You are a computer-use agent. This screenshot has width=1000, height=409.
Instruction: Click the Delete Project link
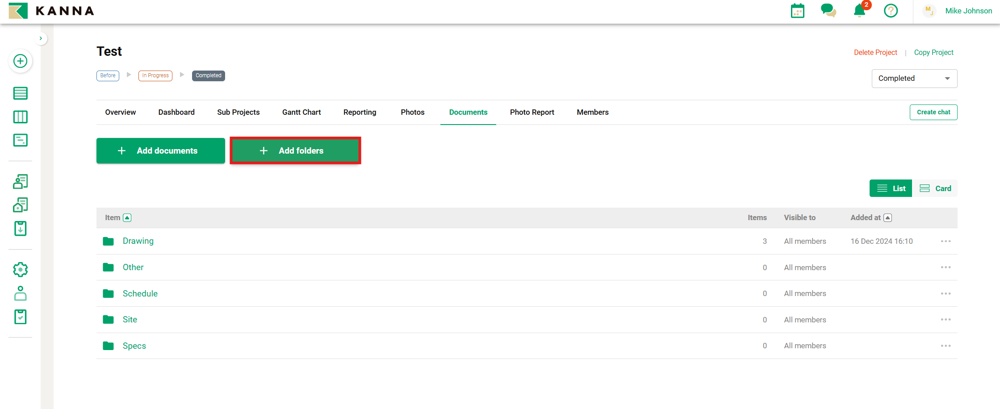coord(875,53)
